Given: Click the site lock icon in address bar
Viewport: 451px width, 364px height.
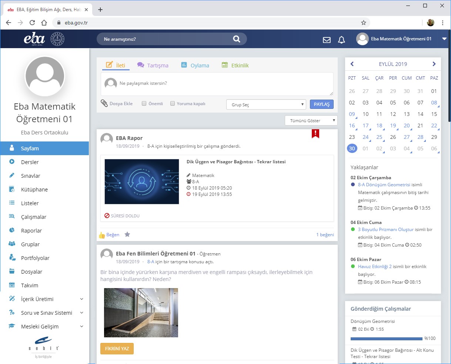Looking at the screenshot, I should 59,23.
